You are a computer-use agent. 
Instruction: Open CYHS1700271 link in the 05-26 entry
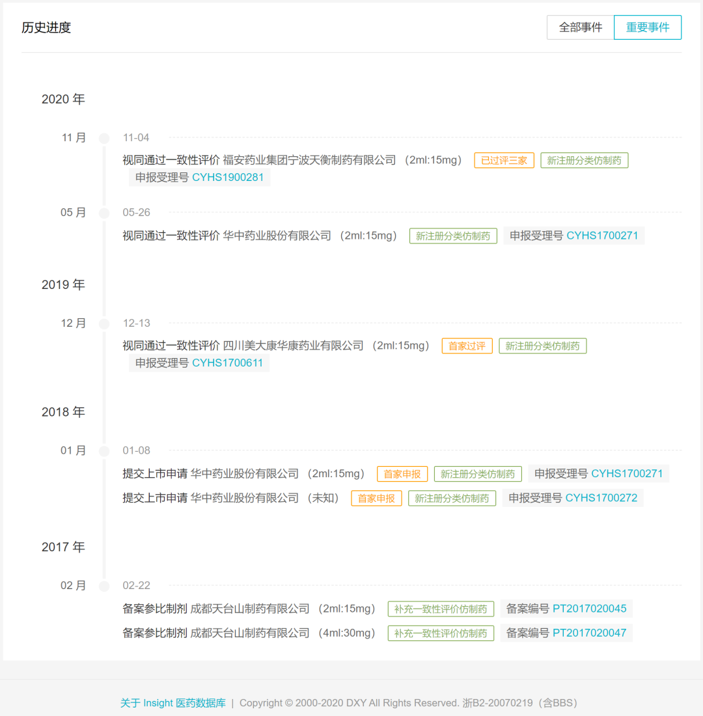click(602, 236)
